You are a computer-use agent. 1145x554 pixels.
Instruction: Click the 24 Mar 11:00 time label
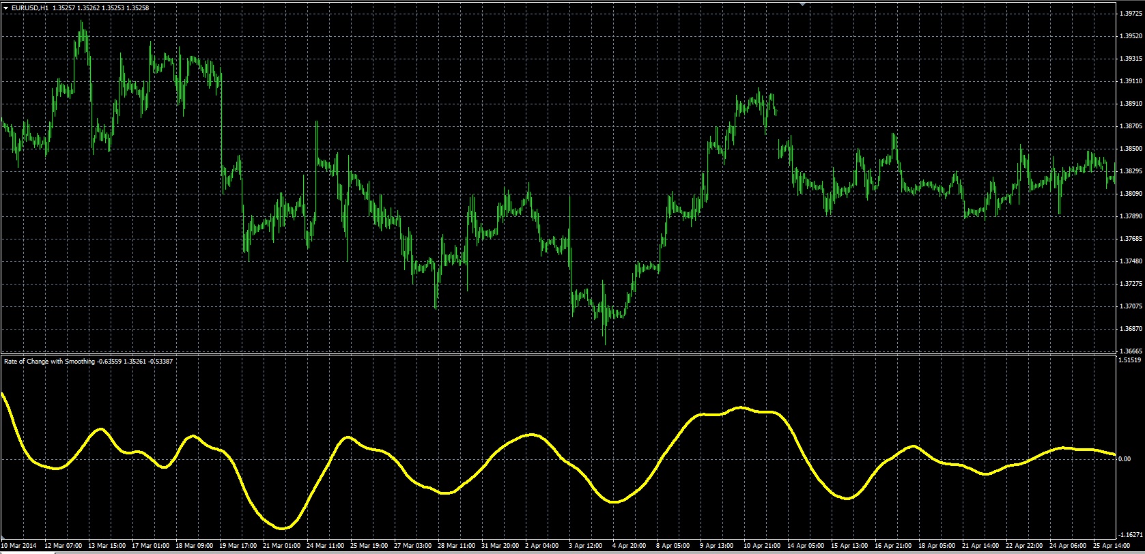click(x=326, y=546)
